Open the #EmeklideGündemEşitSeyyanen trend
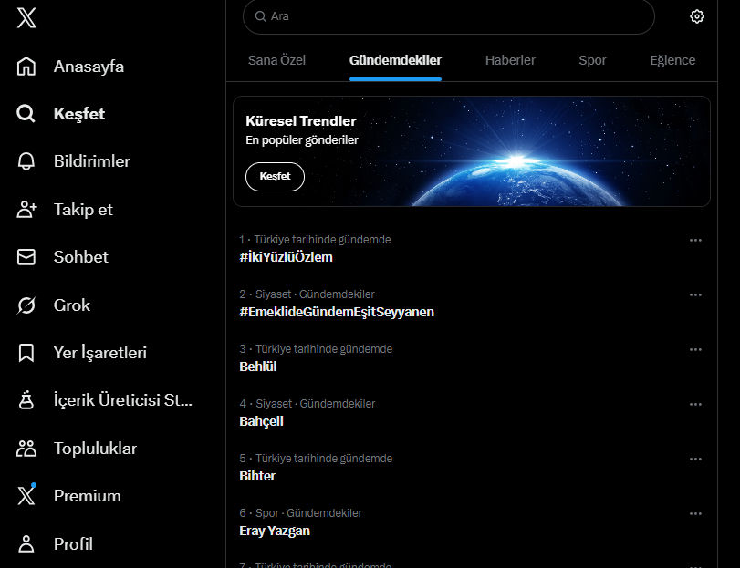740x568 pixels. [x=337, y=312]
